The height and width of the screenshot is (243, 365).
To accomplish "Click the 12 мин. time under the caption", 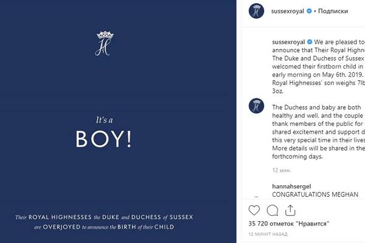I will point(280,172).
